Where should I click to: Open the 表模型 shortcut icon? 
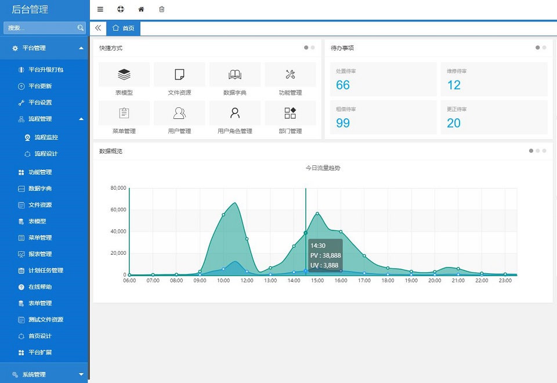(124, 75)
